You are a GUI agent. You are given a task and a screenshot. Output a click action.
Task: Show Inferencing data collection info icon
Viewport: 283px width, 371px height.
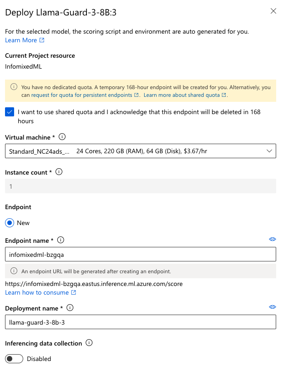point(89,343)
